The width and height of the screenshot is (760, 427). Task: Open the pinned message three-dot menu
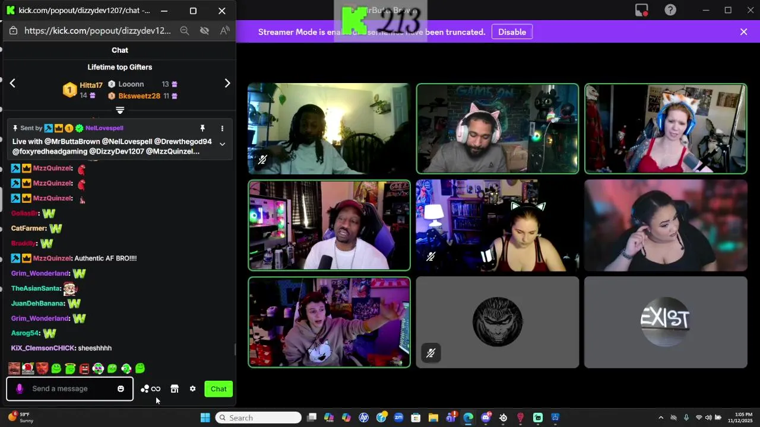click(x=222, y=128)
